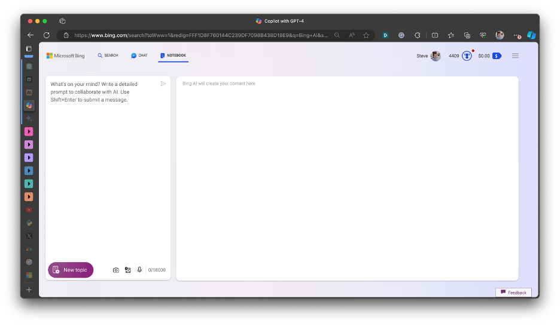Open the teal extension icon in toolbar
The height and width of the screenshot is (326, 560).
[x=385, y=35]
